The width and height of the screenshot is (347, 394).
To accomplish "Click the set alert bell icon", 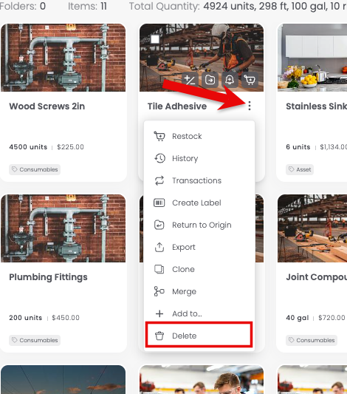I will point(230,80).
